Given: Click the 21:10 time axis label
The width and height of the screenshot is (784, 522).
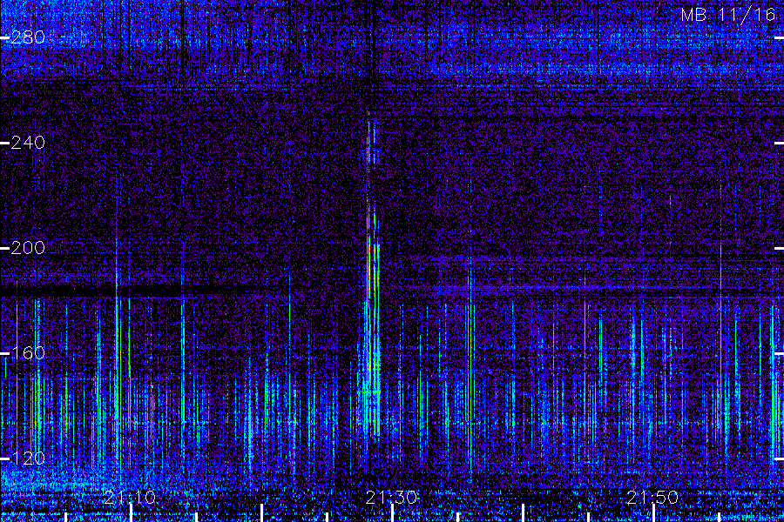Looking at the screenshot, I should click(131, 498).
